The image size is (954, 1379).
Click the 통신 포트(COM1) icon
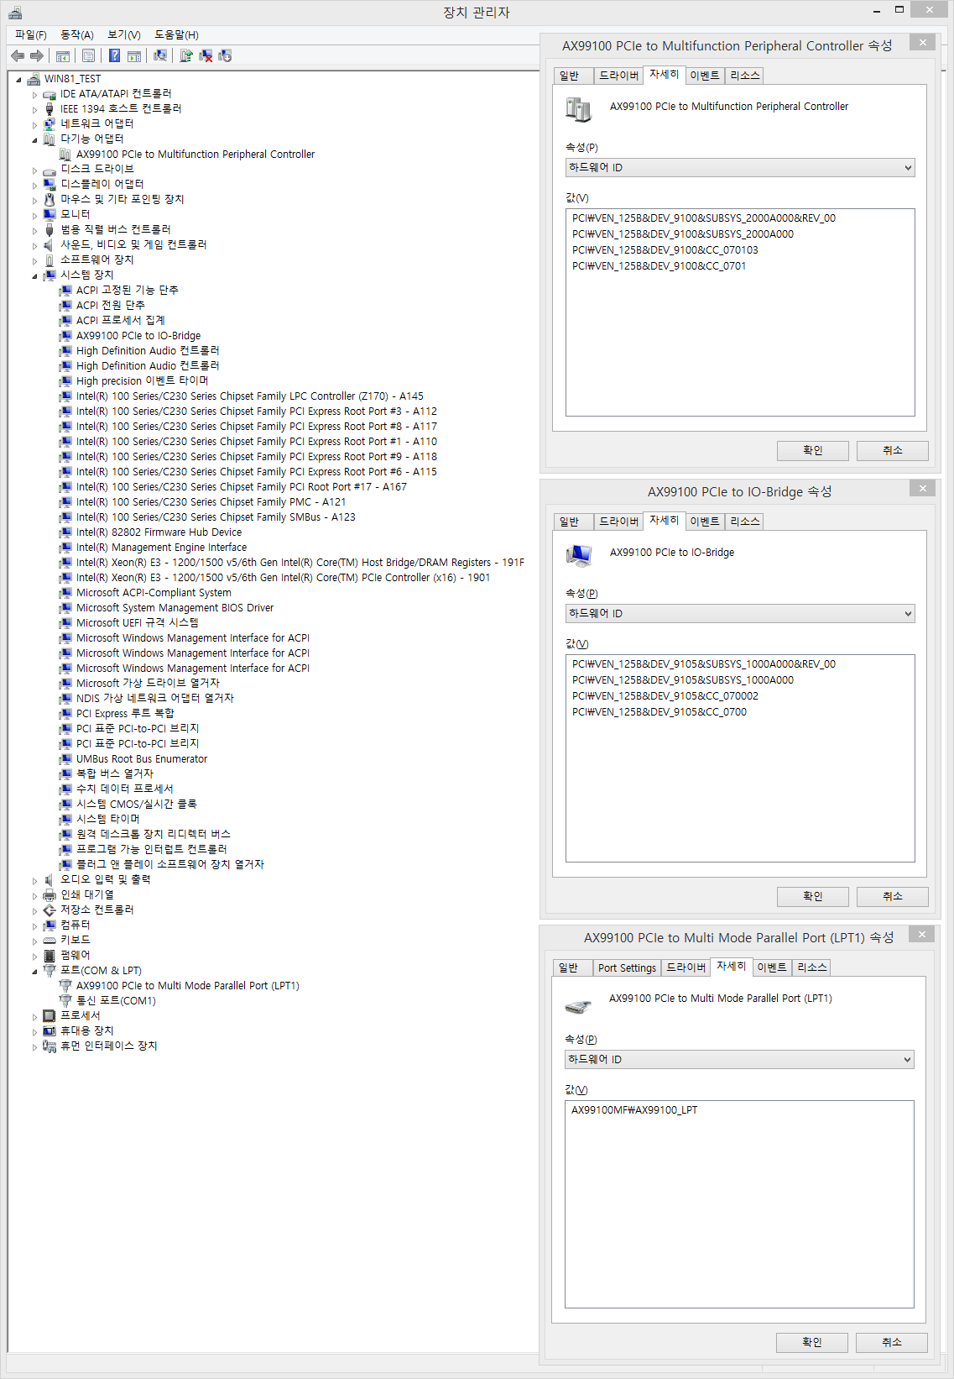(65, 1000)
